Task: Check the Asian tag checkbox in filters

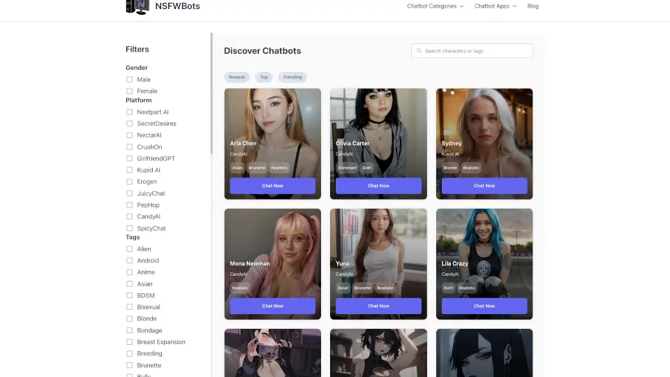Action: tap(130, 284)
